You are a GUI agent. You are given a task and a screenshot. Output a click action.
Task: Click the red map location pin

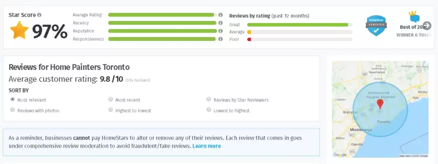(380, 104)
